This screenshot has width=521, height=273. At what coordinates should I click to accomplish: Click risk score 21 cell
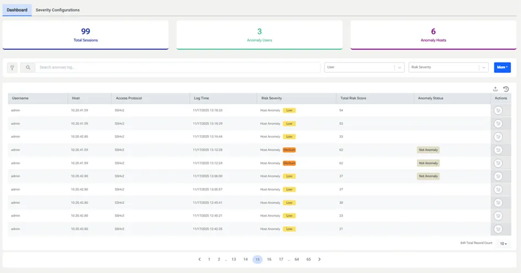tap(341, 229)
